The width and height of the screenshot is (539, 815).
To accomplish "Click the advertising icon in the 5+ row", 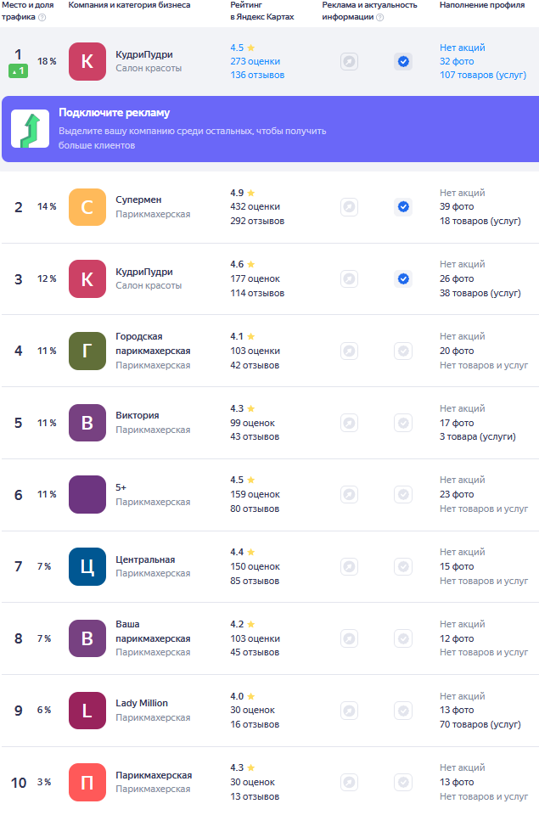I will click(x=349, y=494).
